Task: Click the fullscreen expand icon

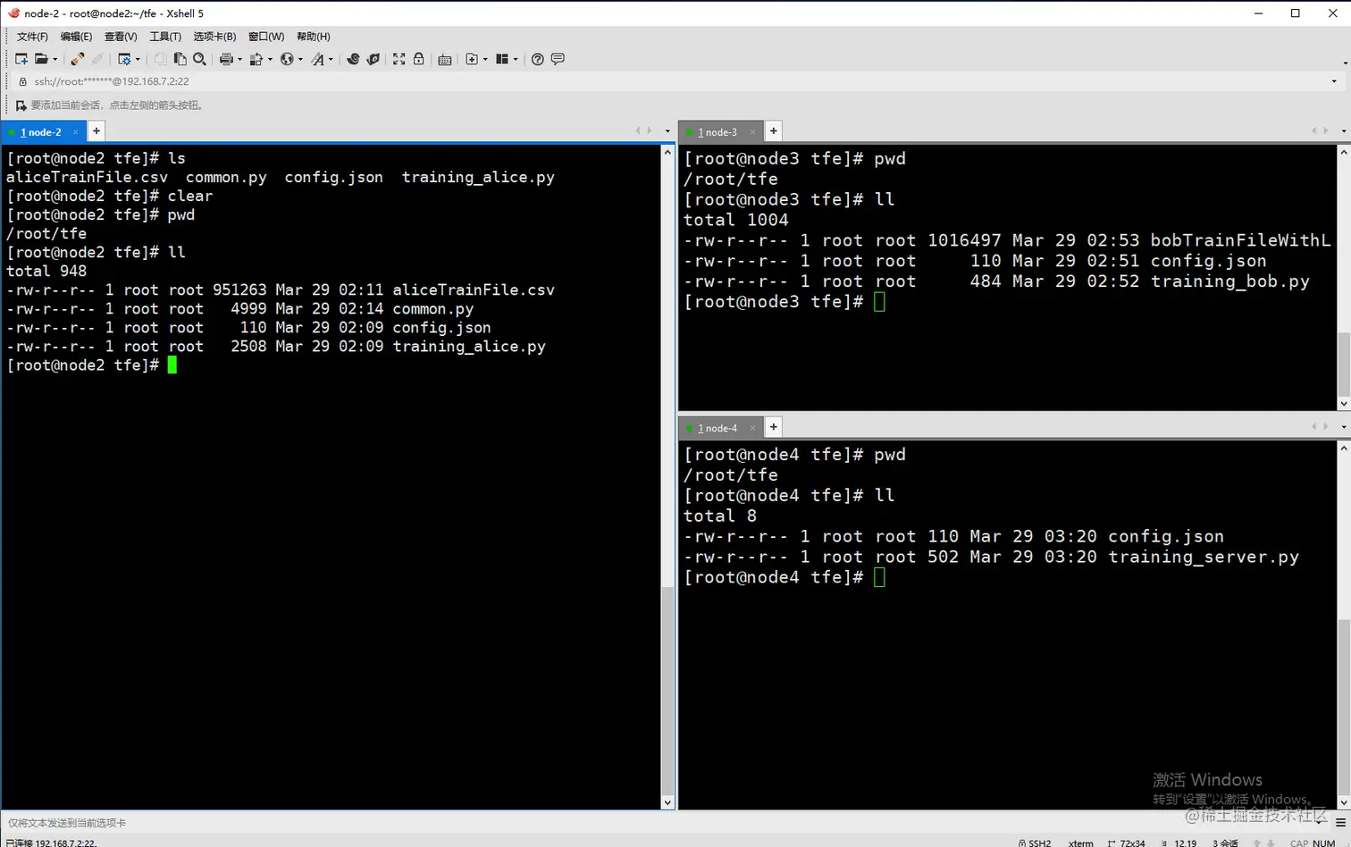Action: coord(399,59)
